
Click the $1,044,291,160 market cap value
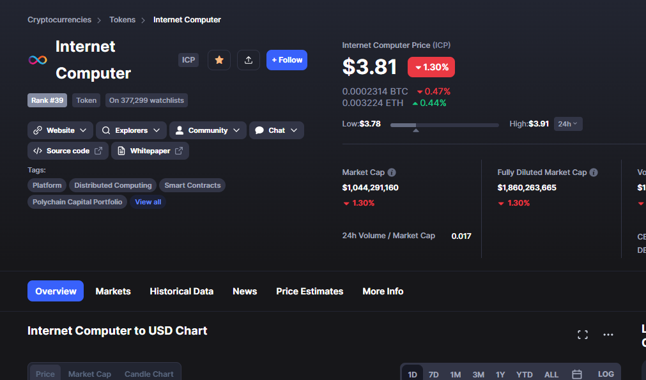coord(371,188)
